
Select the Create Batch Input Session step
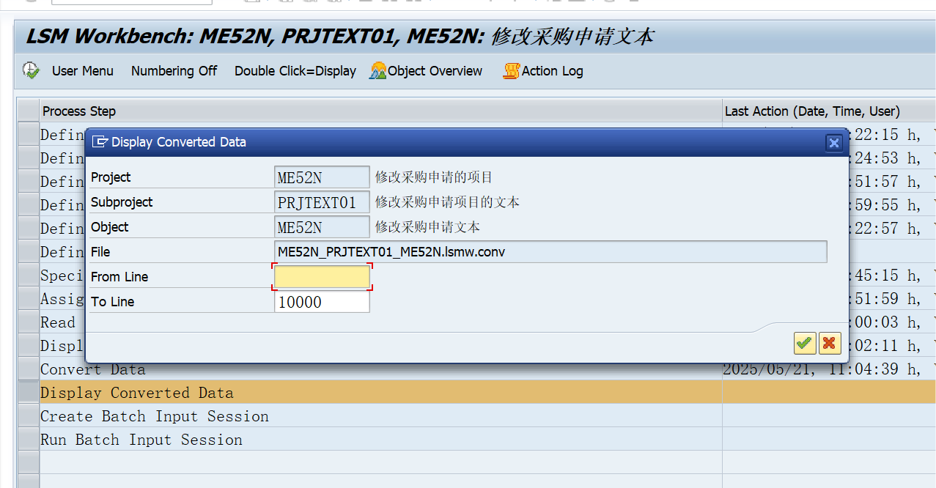click(380, 415)
